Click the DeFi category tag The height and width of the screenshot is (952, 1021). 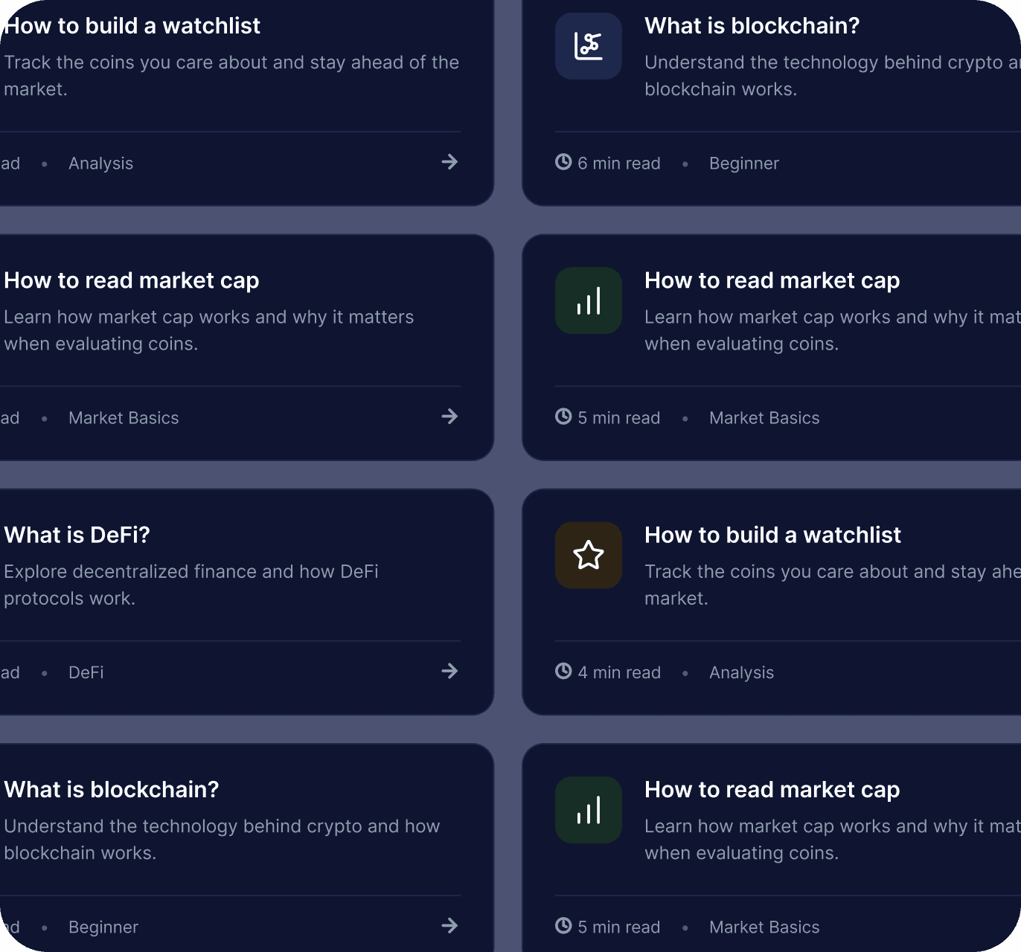tap(86, 672)
